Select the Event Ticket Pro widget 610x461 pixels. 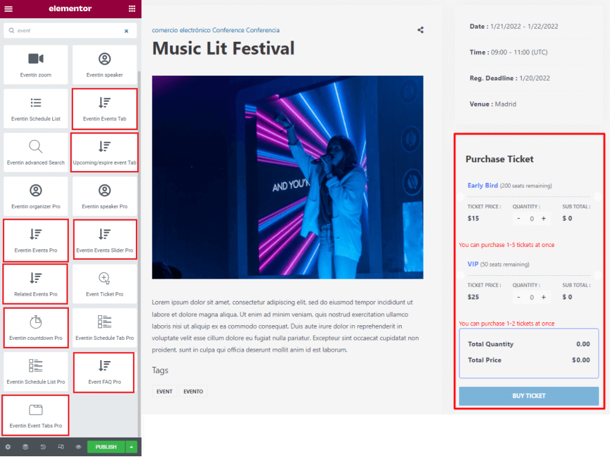tap(104, 283)
